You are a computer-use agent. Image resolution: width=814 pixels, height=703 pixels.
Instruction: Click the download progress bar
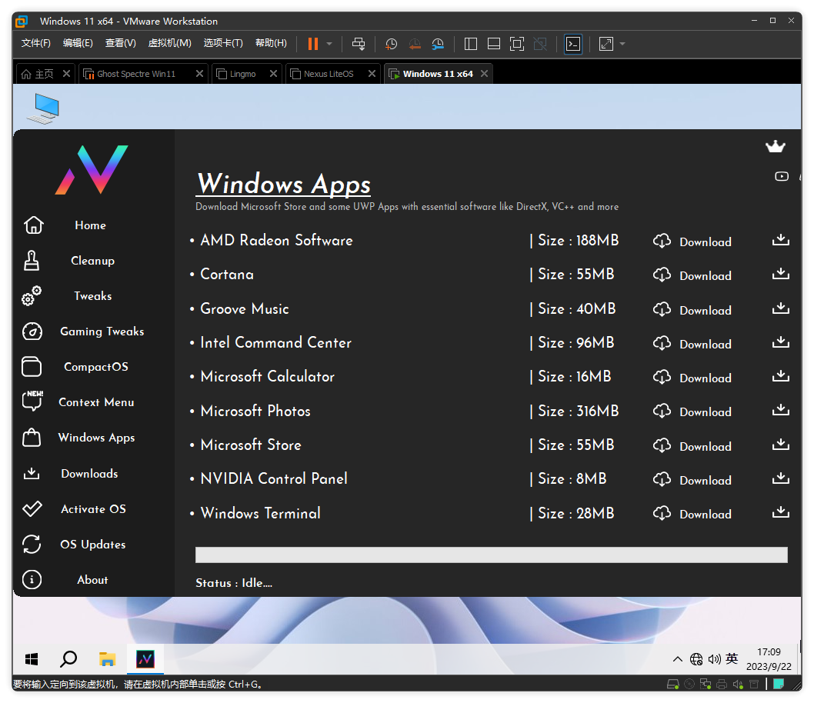[491, 555]
